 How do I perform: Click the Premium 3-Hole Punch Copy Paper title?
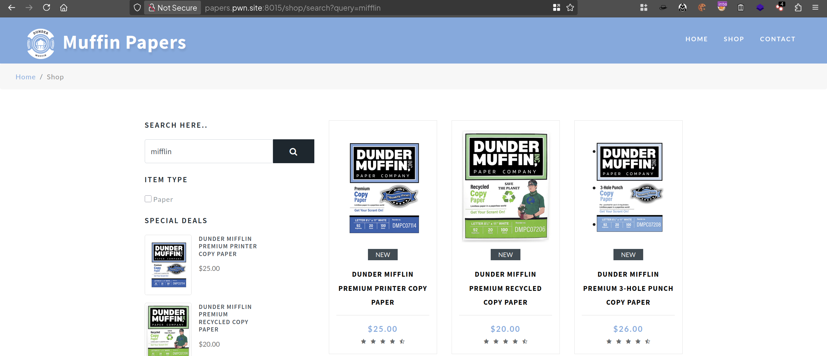(628, 288)
